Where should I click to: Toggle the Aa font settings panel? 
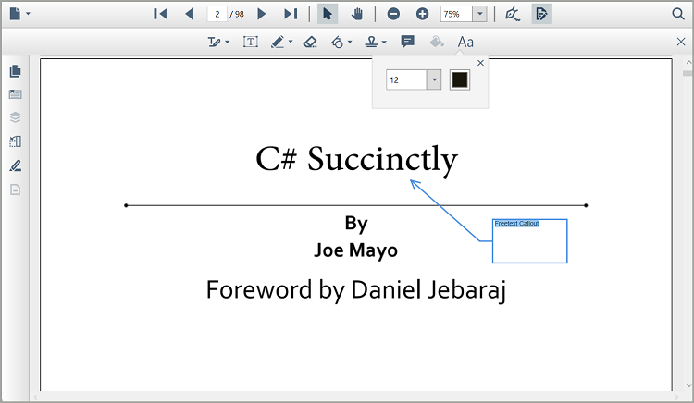[465, 42]
